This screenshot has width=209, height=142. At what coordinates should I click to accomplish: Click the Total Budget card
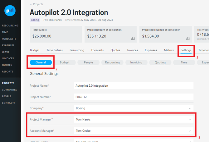pos(56,34)
